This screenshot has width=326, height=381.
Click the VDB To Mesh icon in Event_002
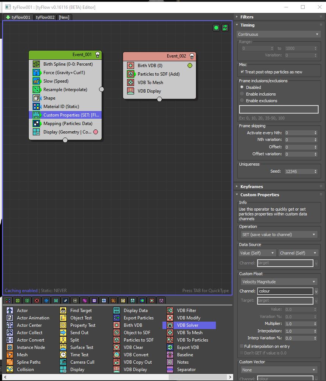pos(131,83)
